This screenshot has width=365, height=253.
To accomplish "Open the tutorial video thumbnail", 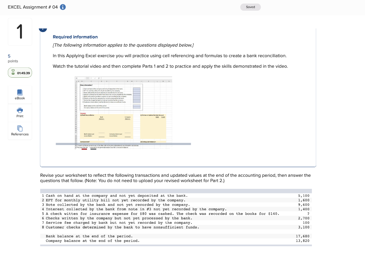I will click(x=123, y=113).
